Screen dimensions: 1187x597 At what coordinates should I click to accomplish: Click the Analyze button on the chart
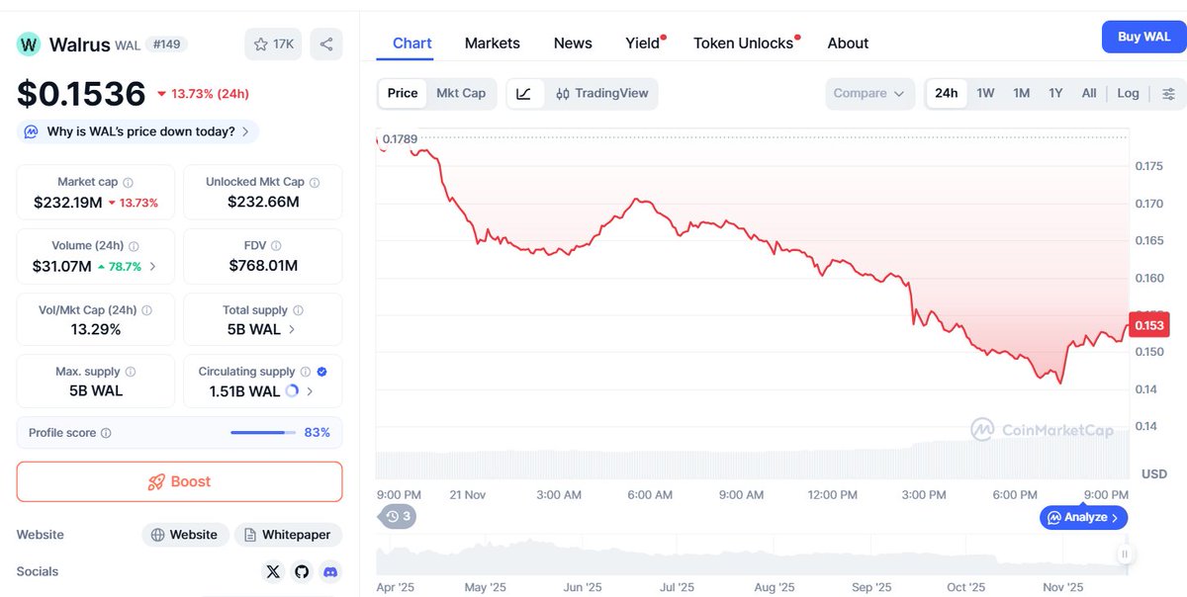click(1083, 517)
